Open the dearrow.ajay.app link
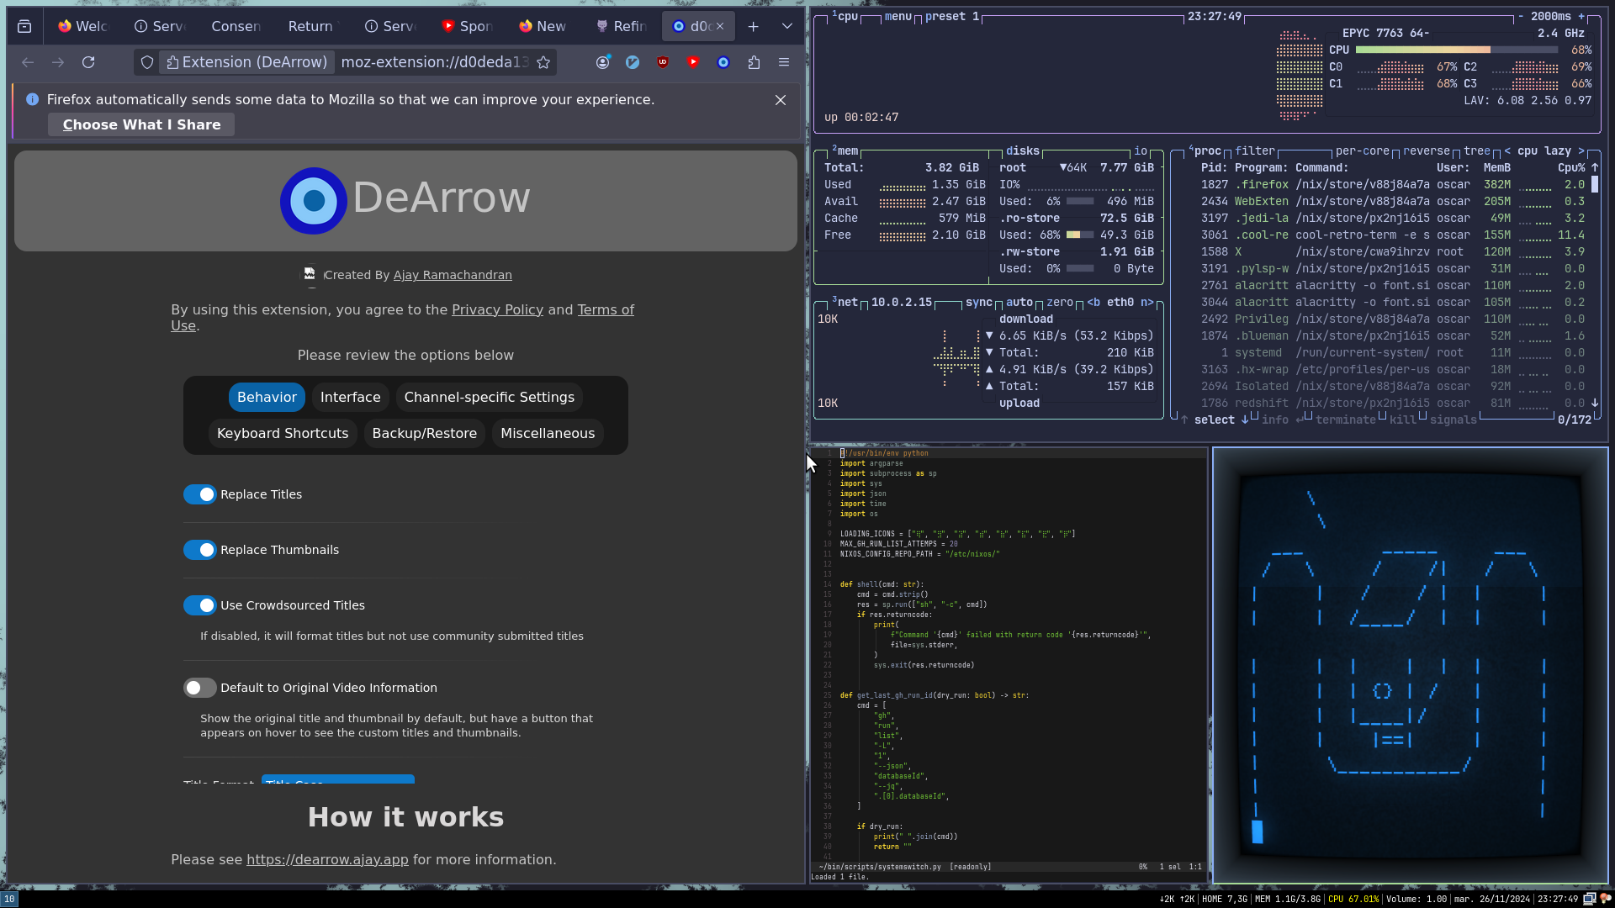Viewport: 1615px width, 908px height. click(327, 860)
